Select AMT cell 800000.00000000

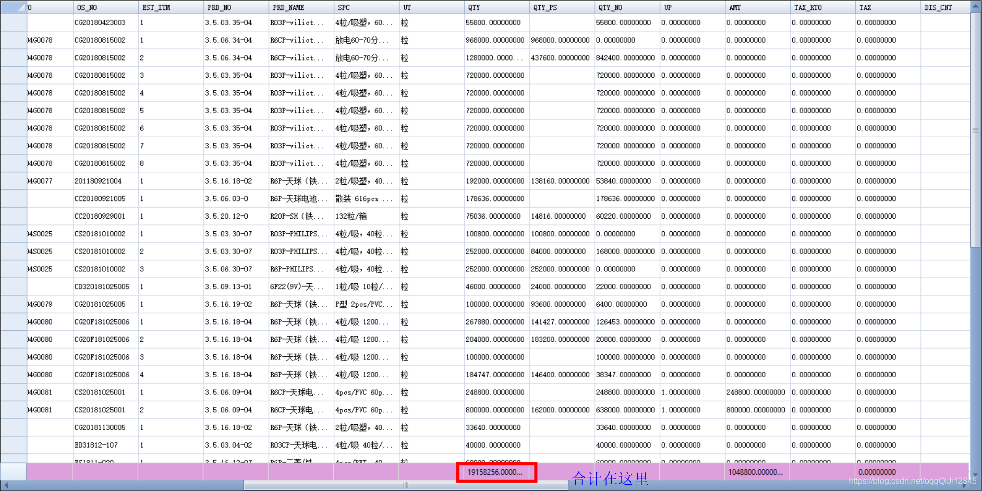point(757,410)
